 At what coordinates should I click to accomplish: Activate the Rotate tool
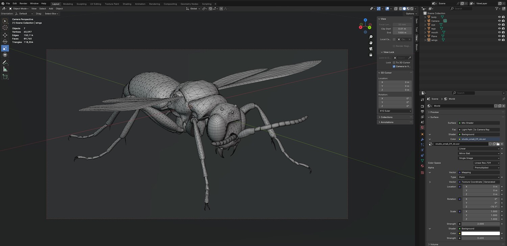pos(5,42)
